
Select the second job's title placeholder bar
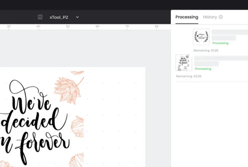point(221,58)
